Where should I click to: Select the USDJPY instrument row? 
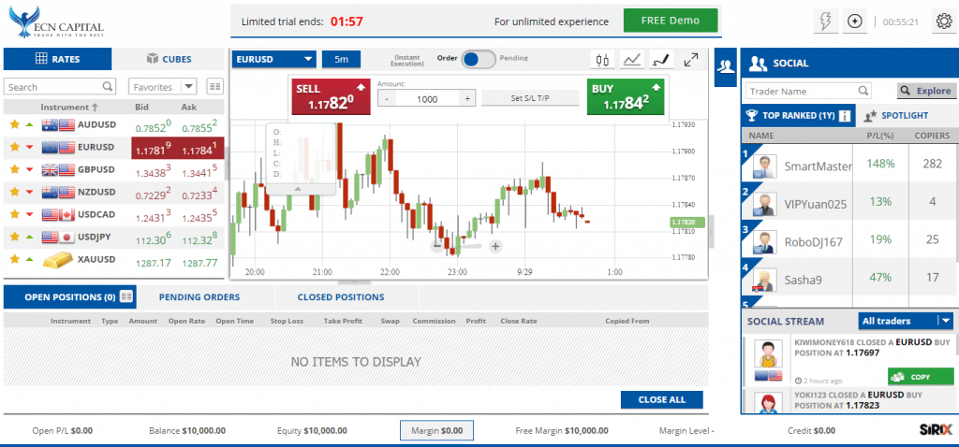113,237
